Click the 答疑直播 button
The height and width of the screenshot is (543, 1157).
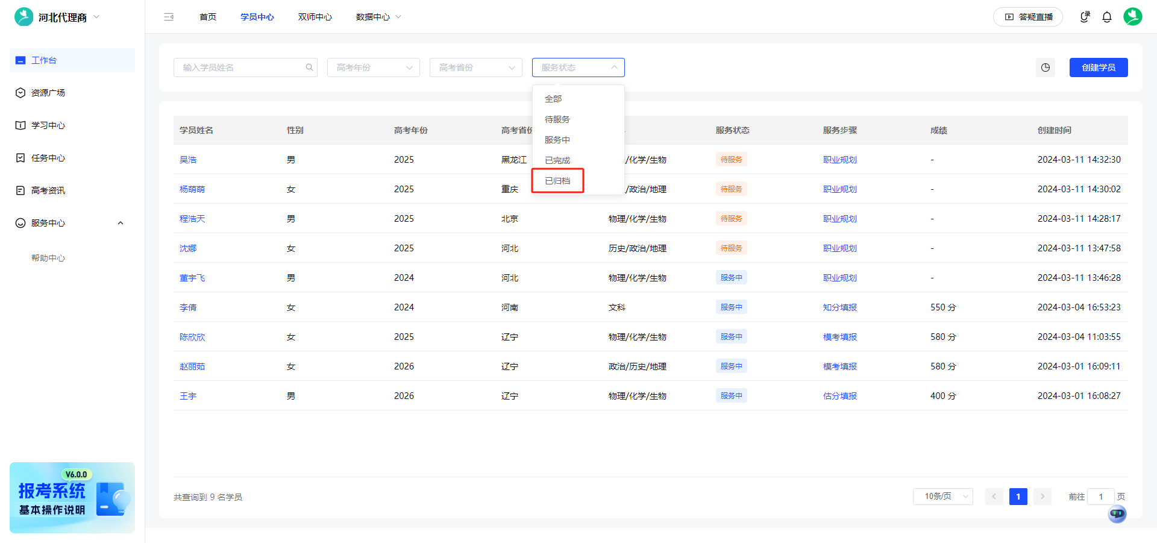[x=1028, y=17]
